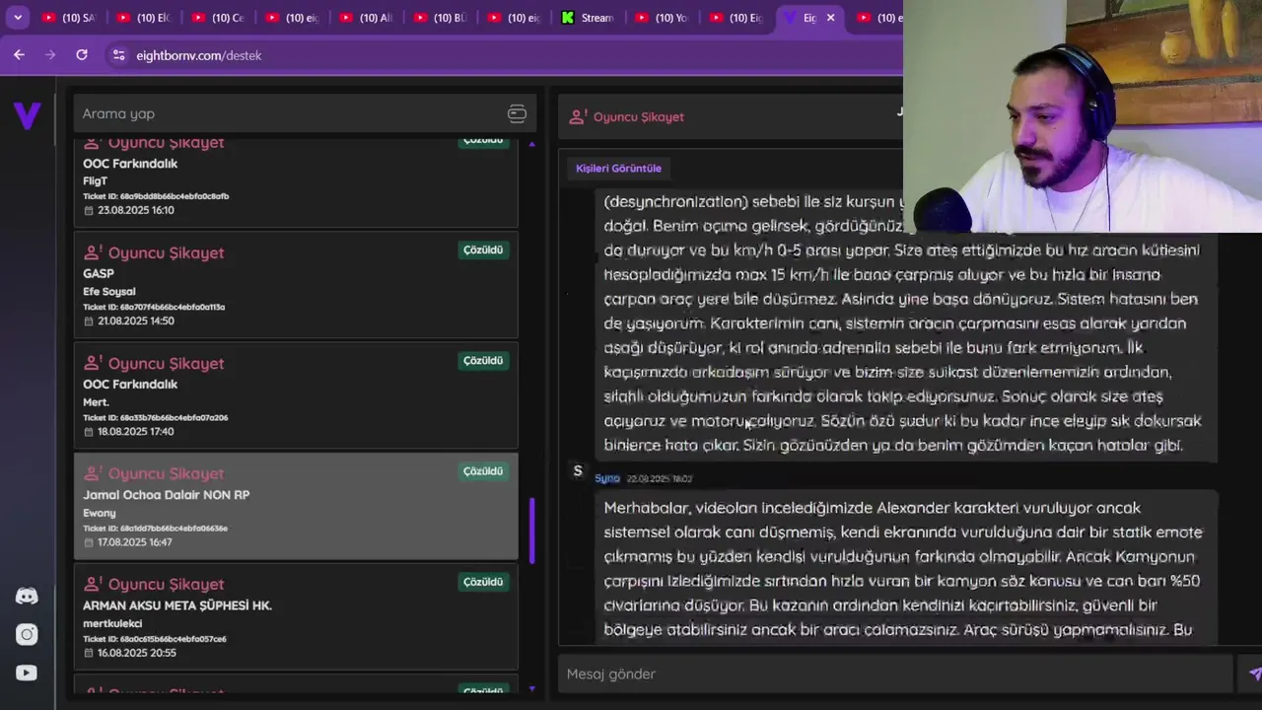Screen dimensions: 1262x710
Task: Click complaint icon in chat panel header
Action: [x=578, y=116]
